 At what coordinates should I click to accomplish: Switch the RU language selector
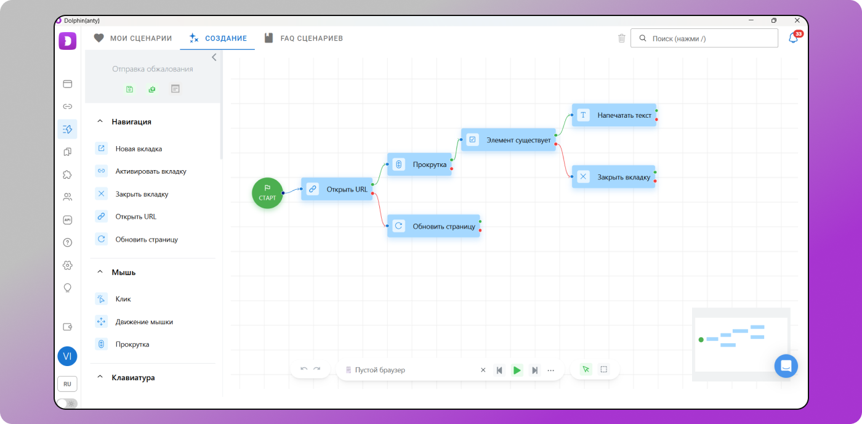click(x=67, y=384)
